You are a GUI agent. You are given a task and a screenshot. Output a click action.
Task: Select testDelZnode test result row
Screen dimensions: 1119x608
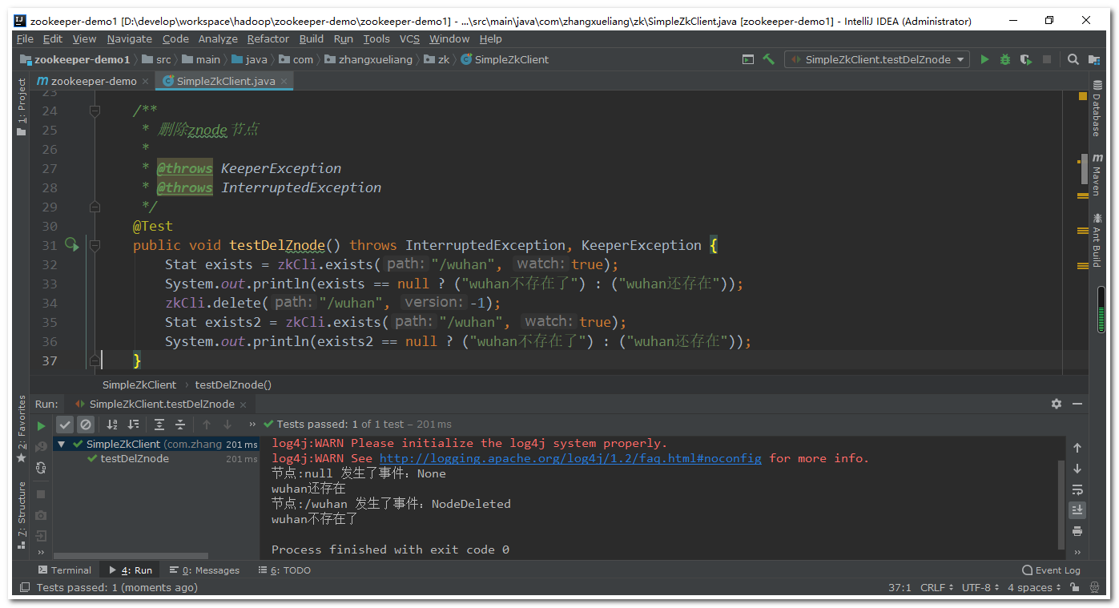point(157,459)
